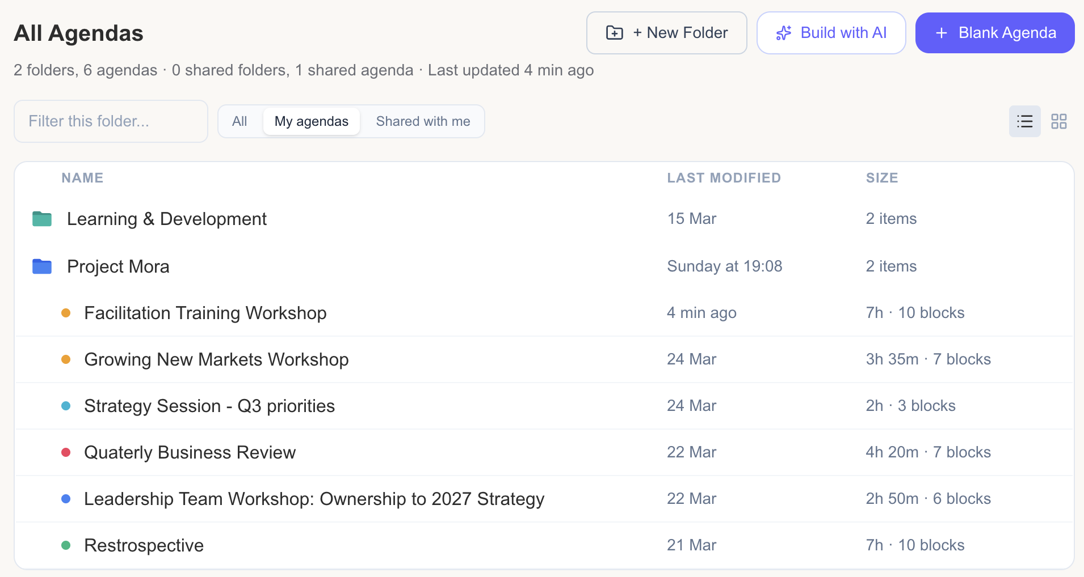Select the All filter tab
Viewport: 1084px width, 577px height.
pyautogui.click(x=239, y=121)
